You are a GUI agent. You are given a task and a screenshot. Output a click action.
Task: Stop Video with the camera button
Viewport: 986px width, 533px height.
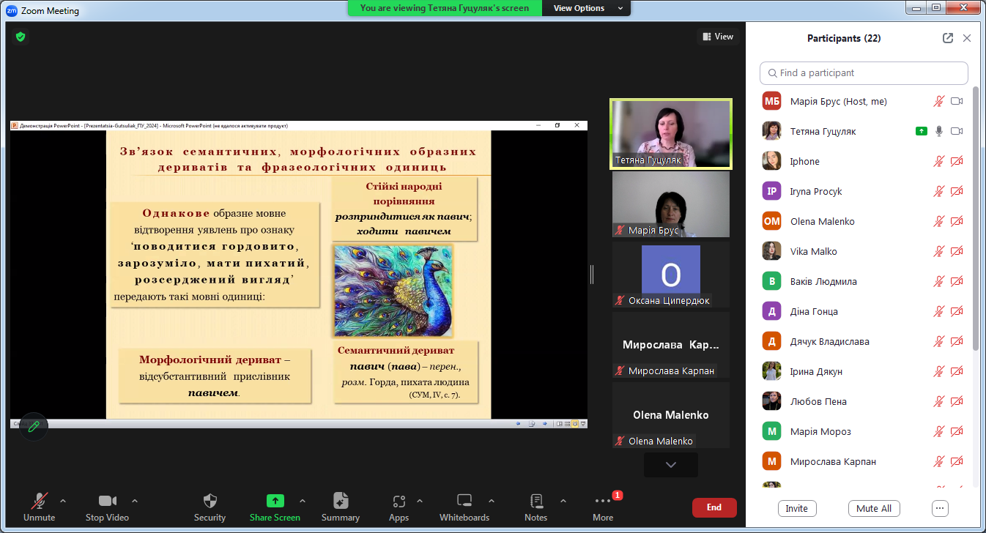point(107,502)
